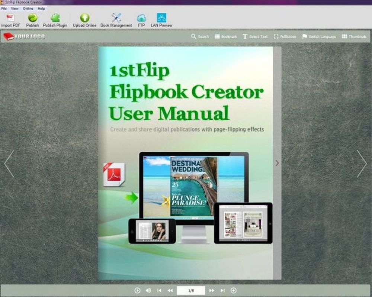Toggle FullScreen view
The height and width of the screenshot is (297, 372).
point(285,36)
